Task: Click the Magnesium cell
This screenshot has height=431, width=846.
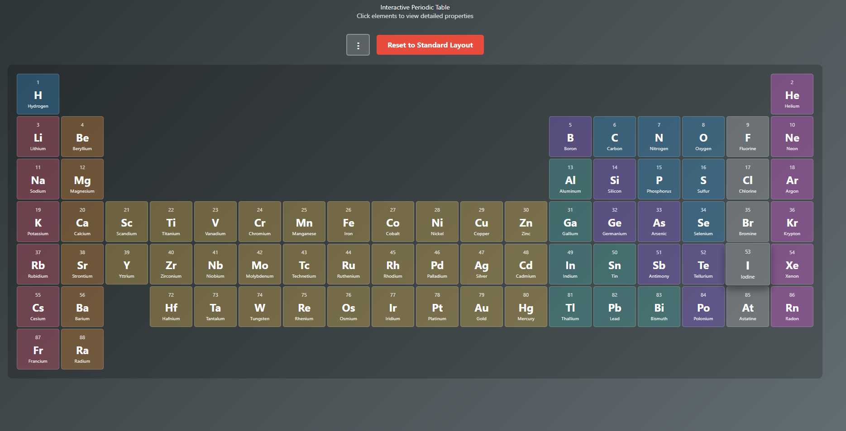Action: coord(82,179)
